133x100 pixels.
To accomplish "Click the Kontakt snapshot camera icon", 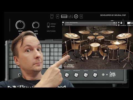I will point(114,22).
